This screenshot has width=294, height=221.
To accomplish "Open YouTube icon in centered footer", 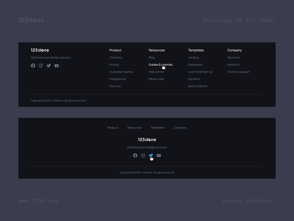I will click(x=159, y=155).
